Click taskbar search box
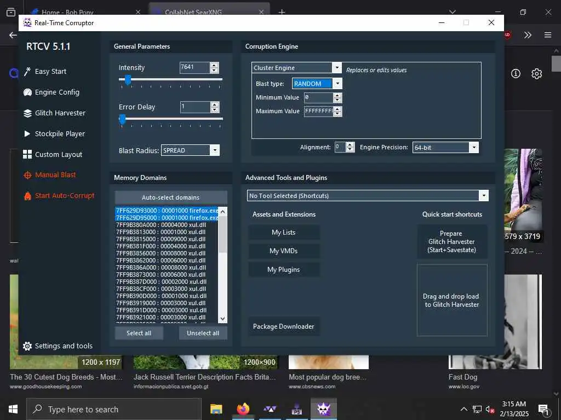Image resolution: width=561 pixels, height=420 pixels. click(115, 409)
